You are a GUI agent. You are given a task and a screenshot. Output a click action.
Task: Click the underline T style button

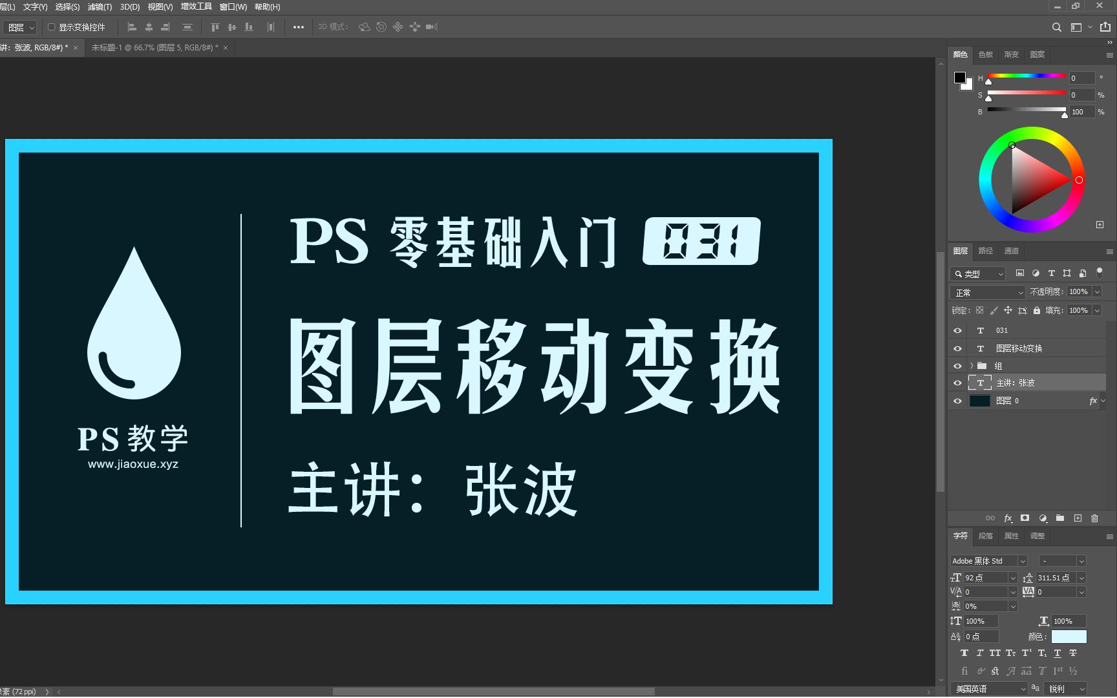click(1058, 653)
